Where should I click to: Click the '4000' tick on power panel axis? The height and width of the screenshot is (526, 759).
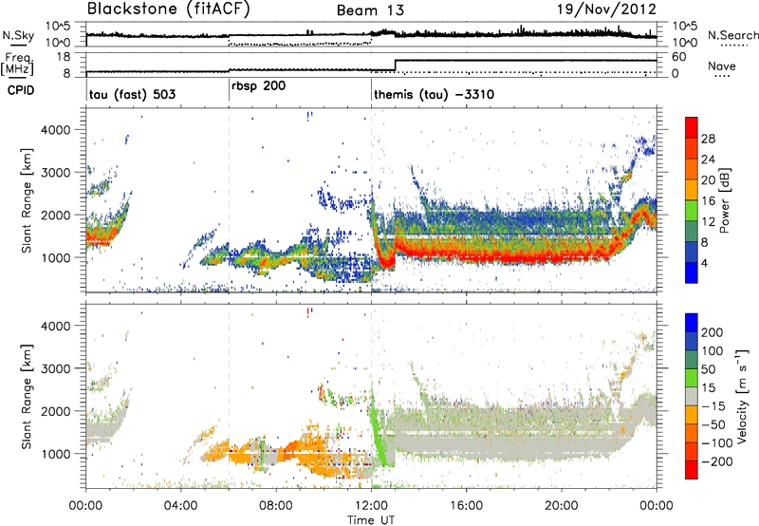tap(55, 130)
